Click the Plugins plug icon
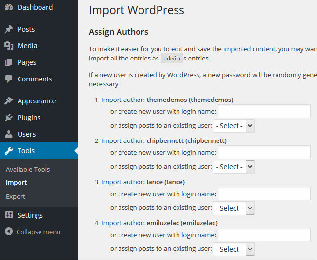317x260 pixels. [x=9, y=118]
